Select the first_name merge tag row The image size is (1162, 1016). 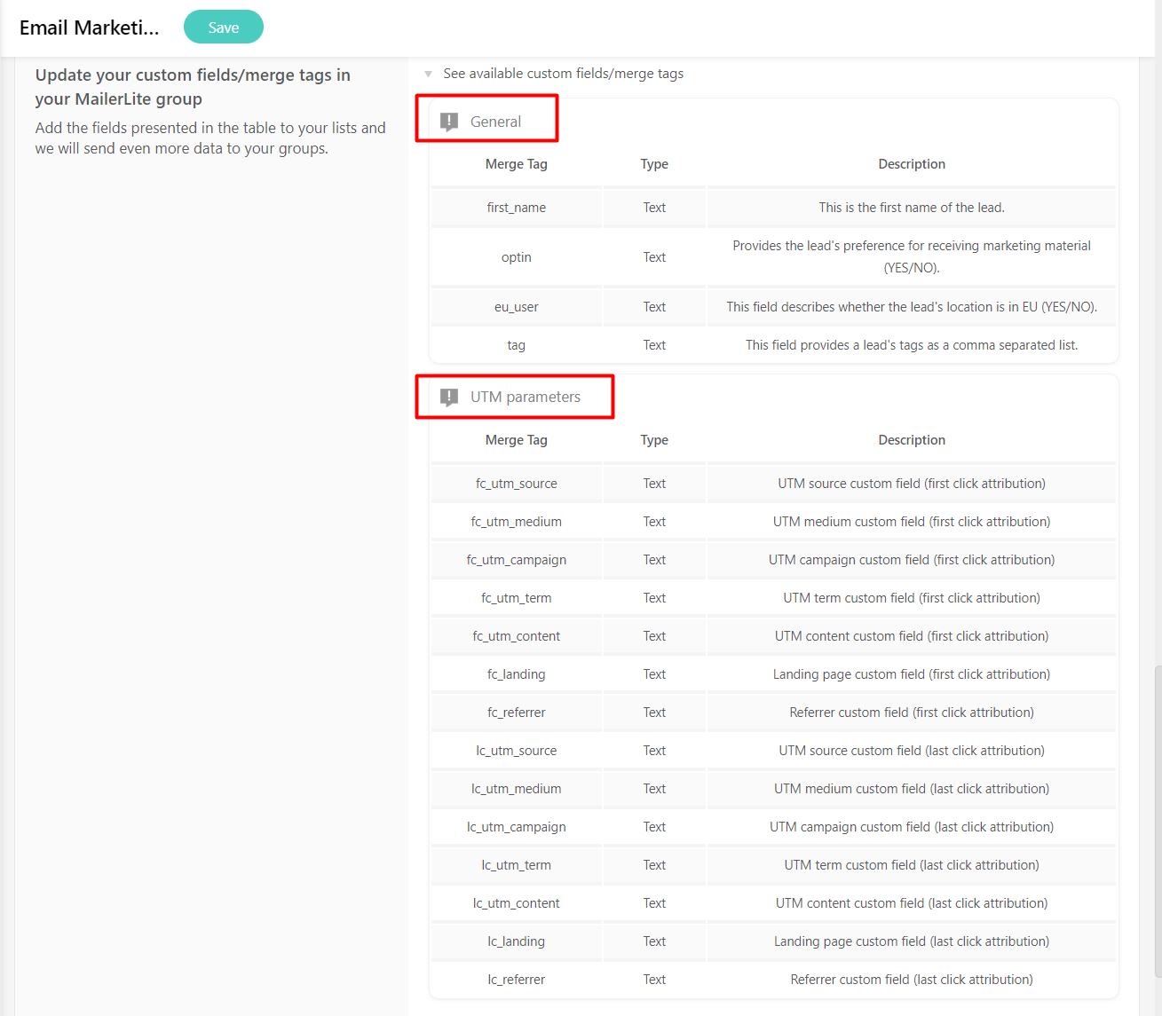click(x=516, y=207)
